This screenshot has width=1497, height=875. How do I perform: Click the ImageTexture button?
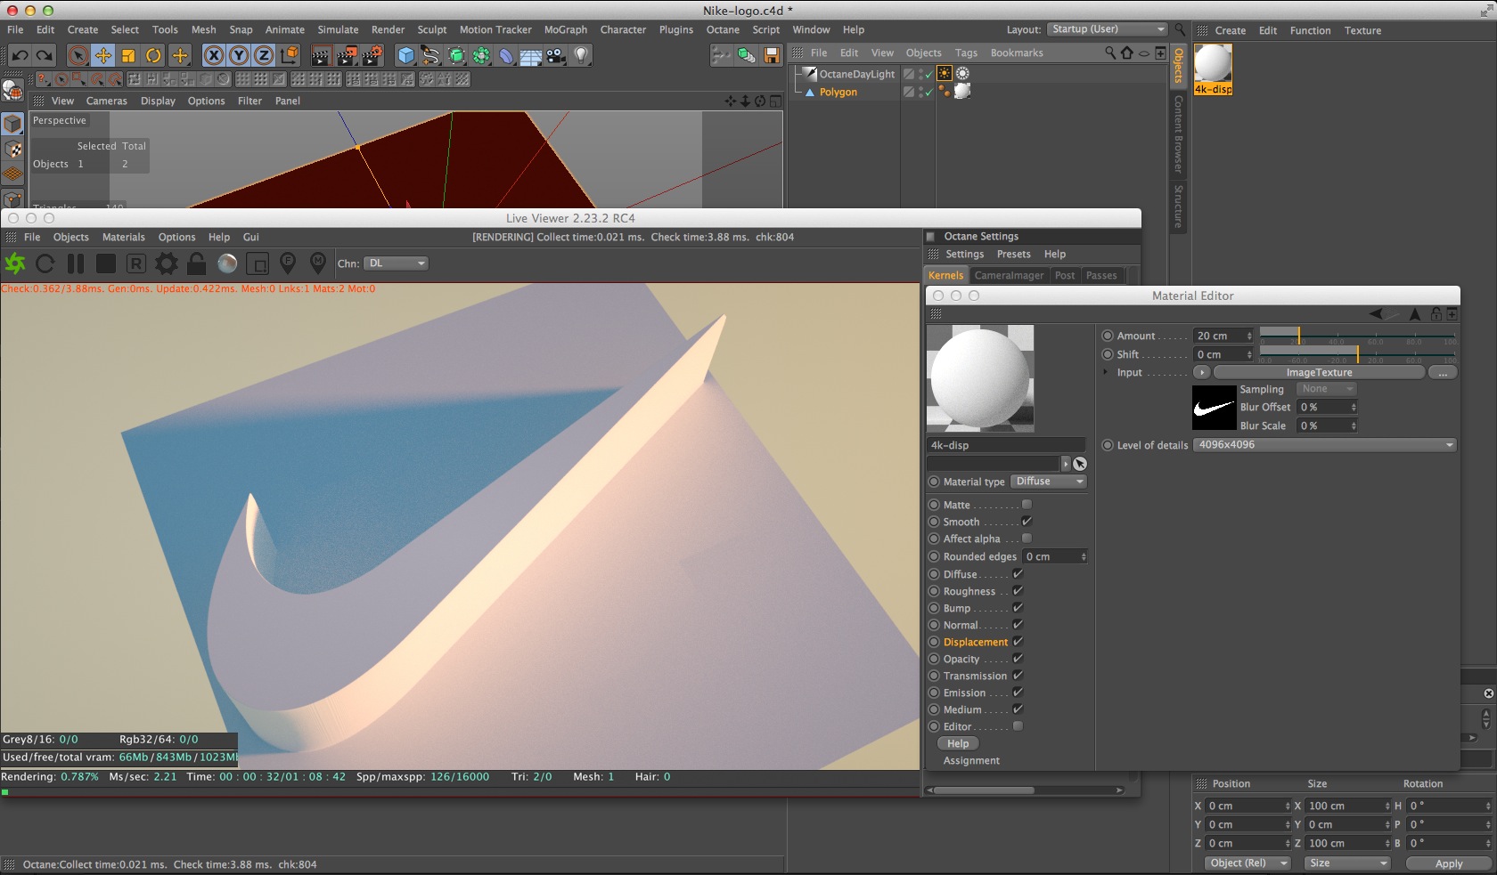point(1319,372)
